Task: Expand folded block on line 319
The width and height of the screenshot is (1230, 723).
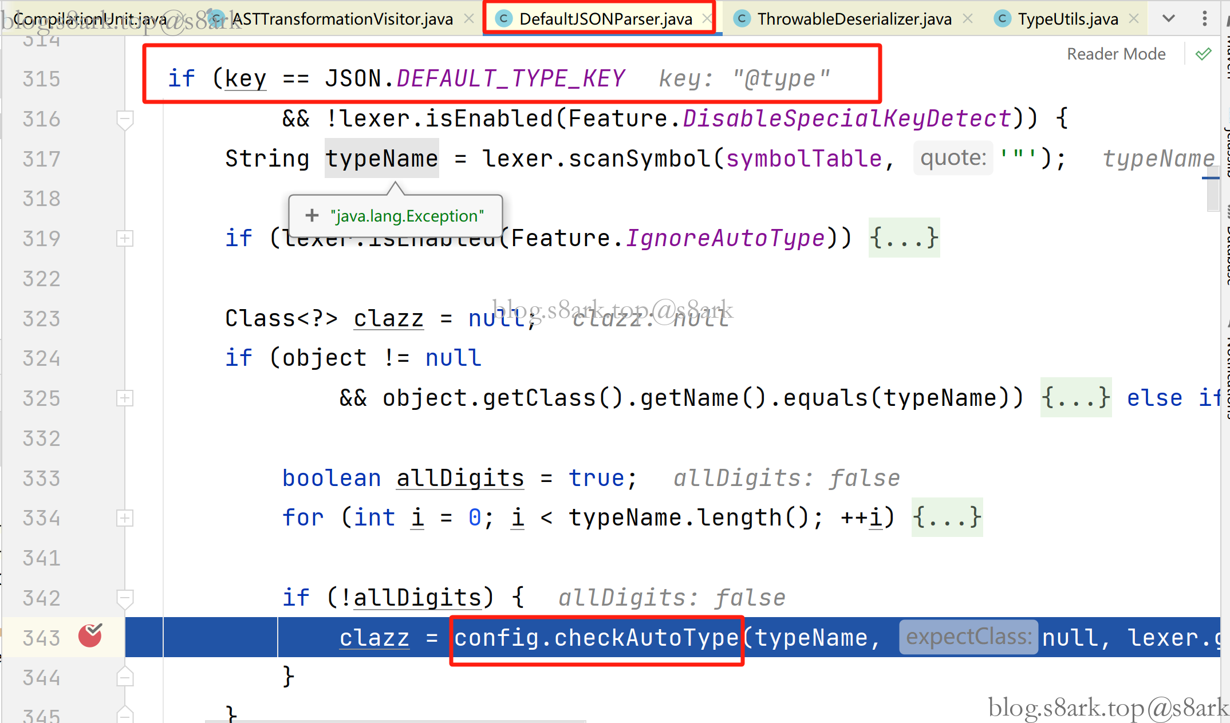Action: 124,239
